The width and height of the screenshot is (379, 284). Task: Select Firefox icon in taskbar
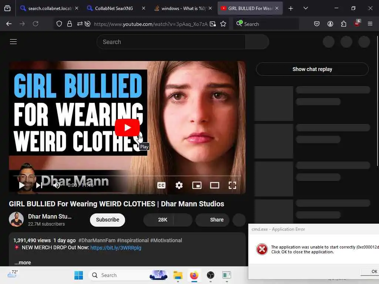click(194, 275)
